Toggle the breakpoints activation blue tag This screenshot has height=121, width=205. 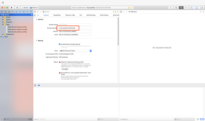tap(39, 85)
